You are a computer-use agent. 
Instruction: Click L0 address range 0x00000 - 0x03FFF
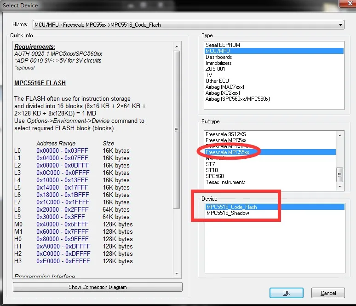tap(62, 150)
